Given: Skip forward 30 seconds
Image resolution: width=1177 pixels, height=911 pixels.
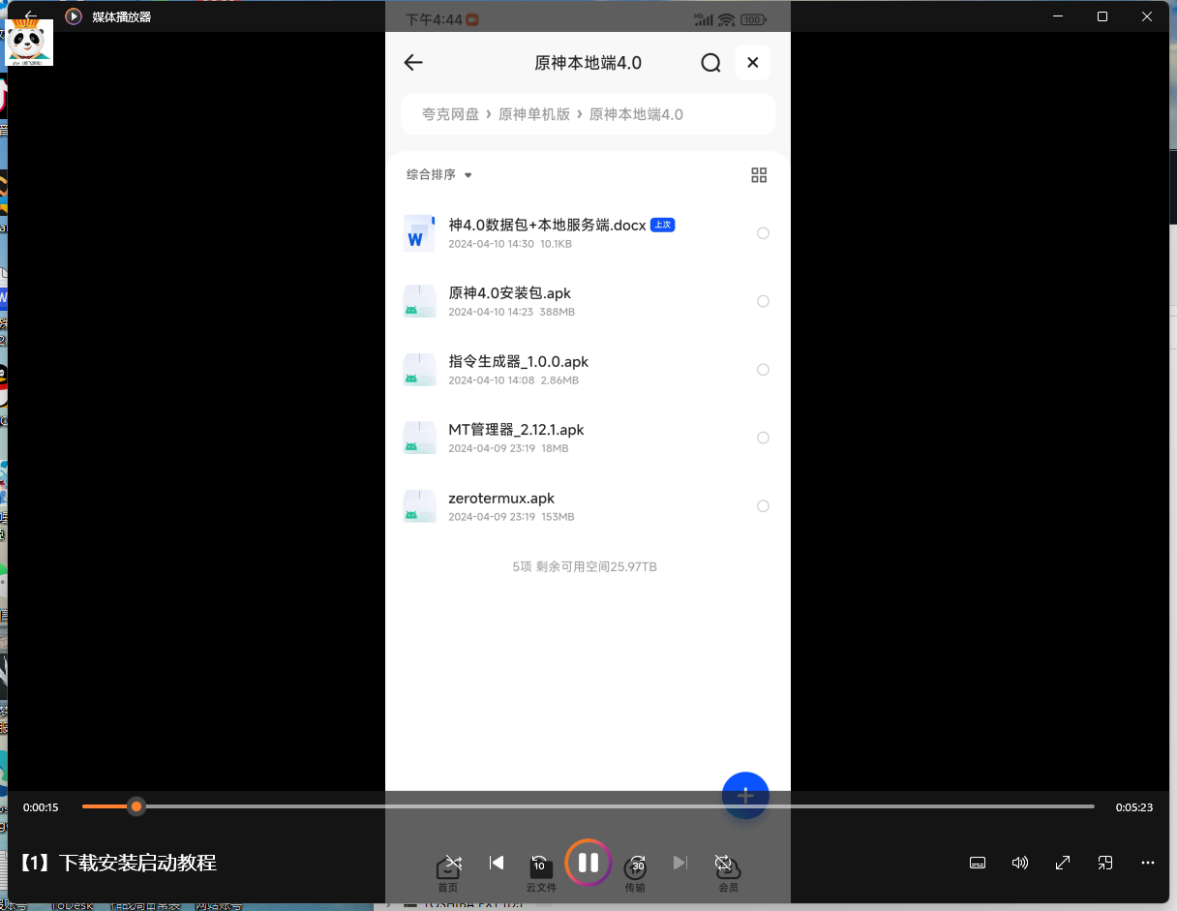Looking at the screenshot, I should click(637, 863).
